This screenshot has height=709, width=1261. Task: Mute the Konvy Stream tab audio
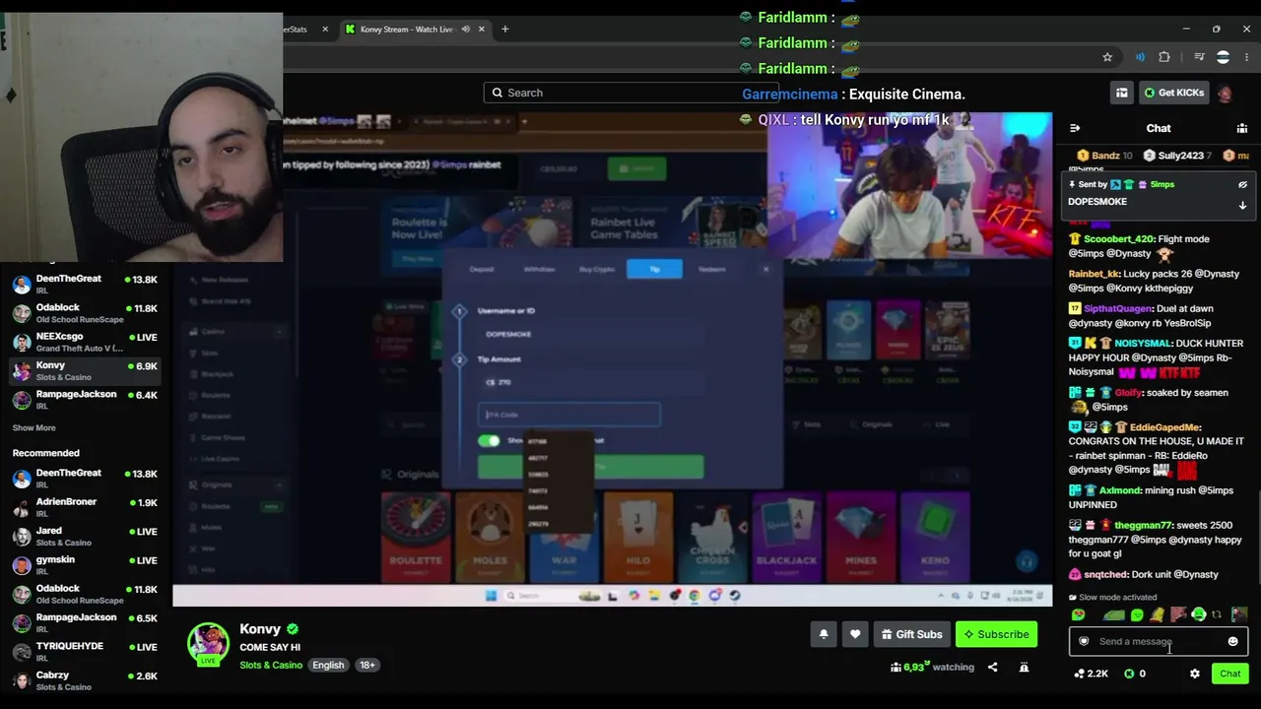pos(465,30)
